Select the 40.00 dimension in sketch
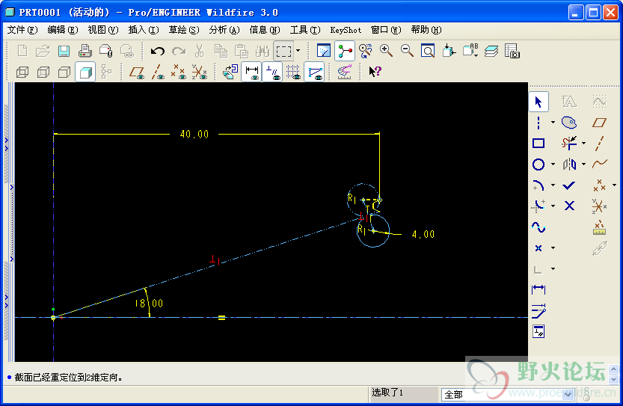 [x=194, y=135]
